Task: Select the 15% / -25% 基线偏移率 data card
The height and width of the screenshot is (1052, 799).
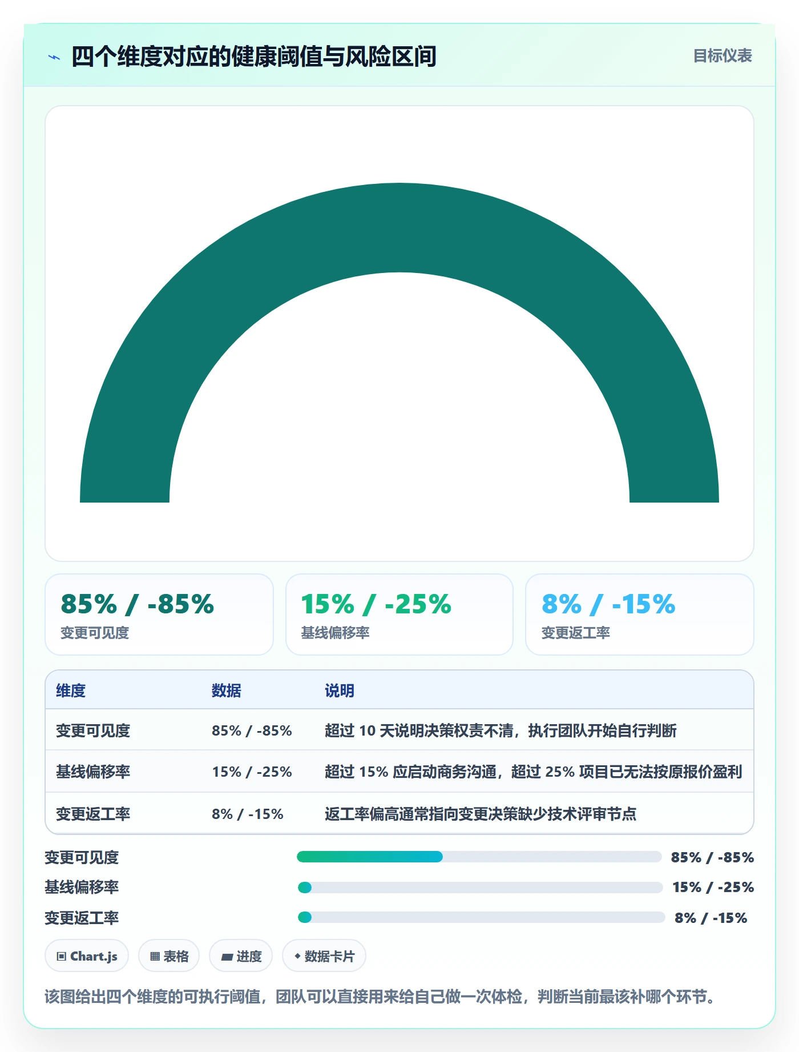Action: 399,615
